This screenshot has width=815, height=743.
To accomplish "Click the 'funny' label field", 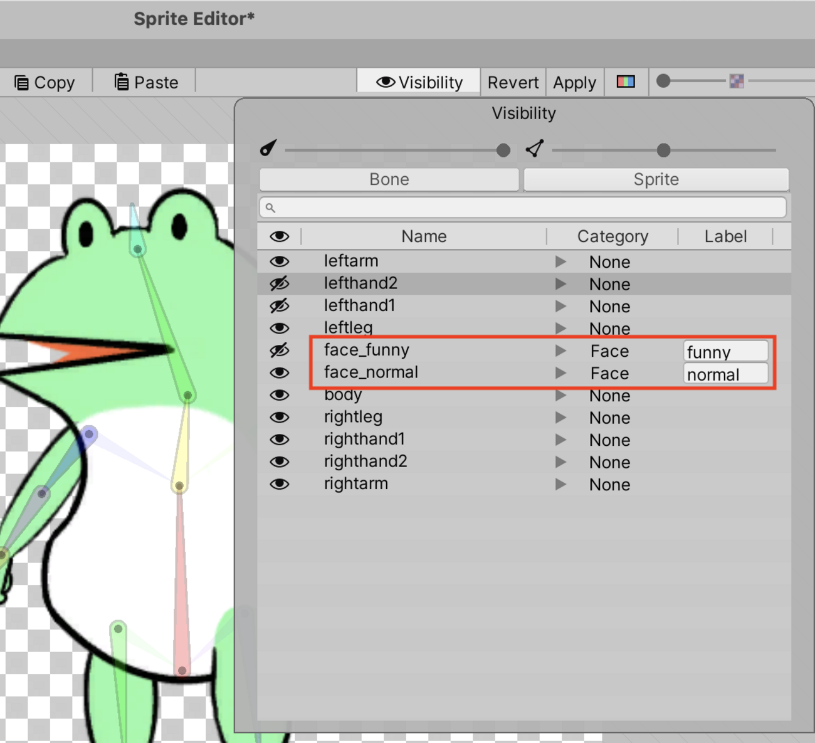I will [x=725, y=351].
